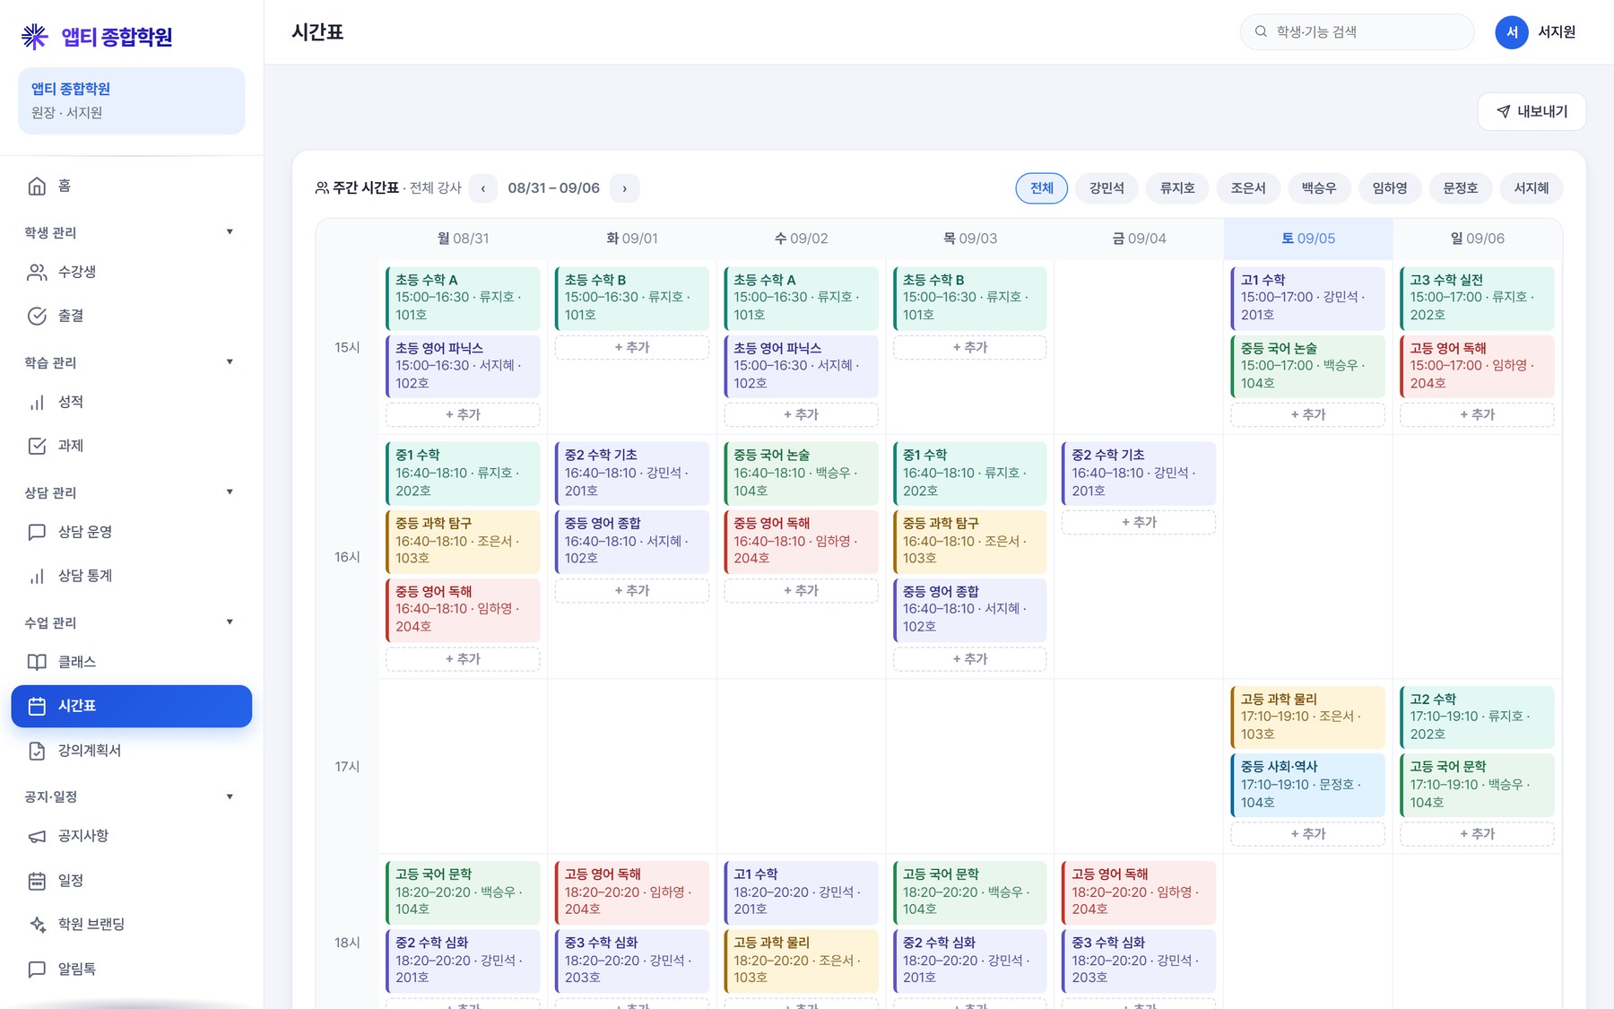
Task: Add a class to Thursday 16시 slot
Action: click(x=970, y=659)
